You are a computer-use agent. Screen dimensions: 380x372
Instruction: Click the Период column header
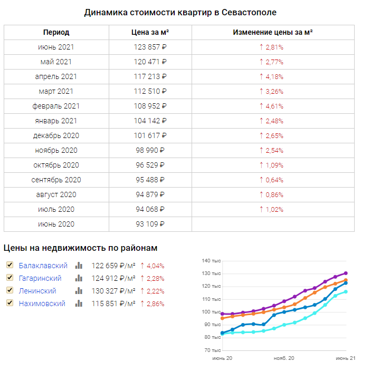coord(56,32)
